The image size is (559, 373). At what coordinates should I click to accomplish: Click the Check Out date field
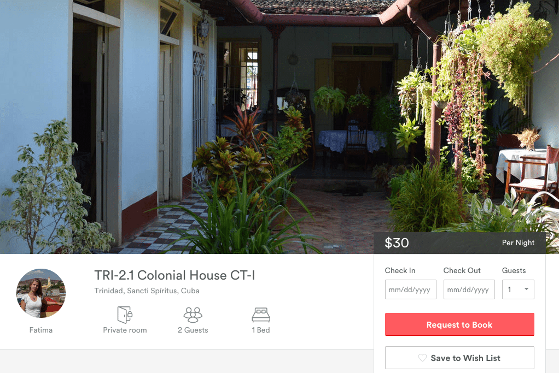tap(469, 289)
